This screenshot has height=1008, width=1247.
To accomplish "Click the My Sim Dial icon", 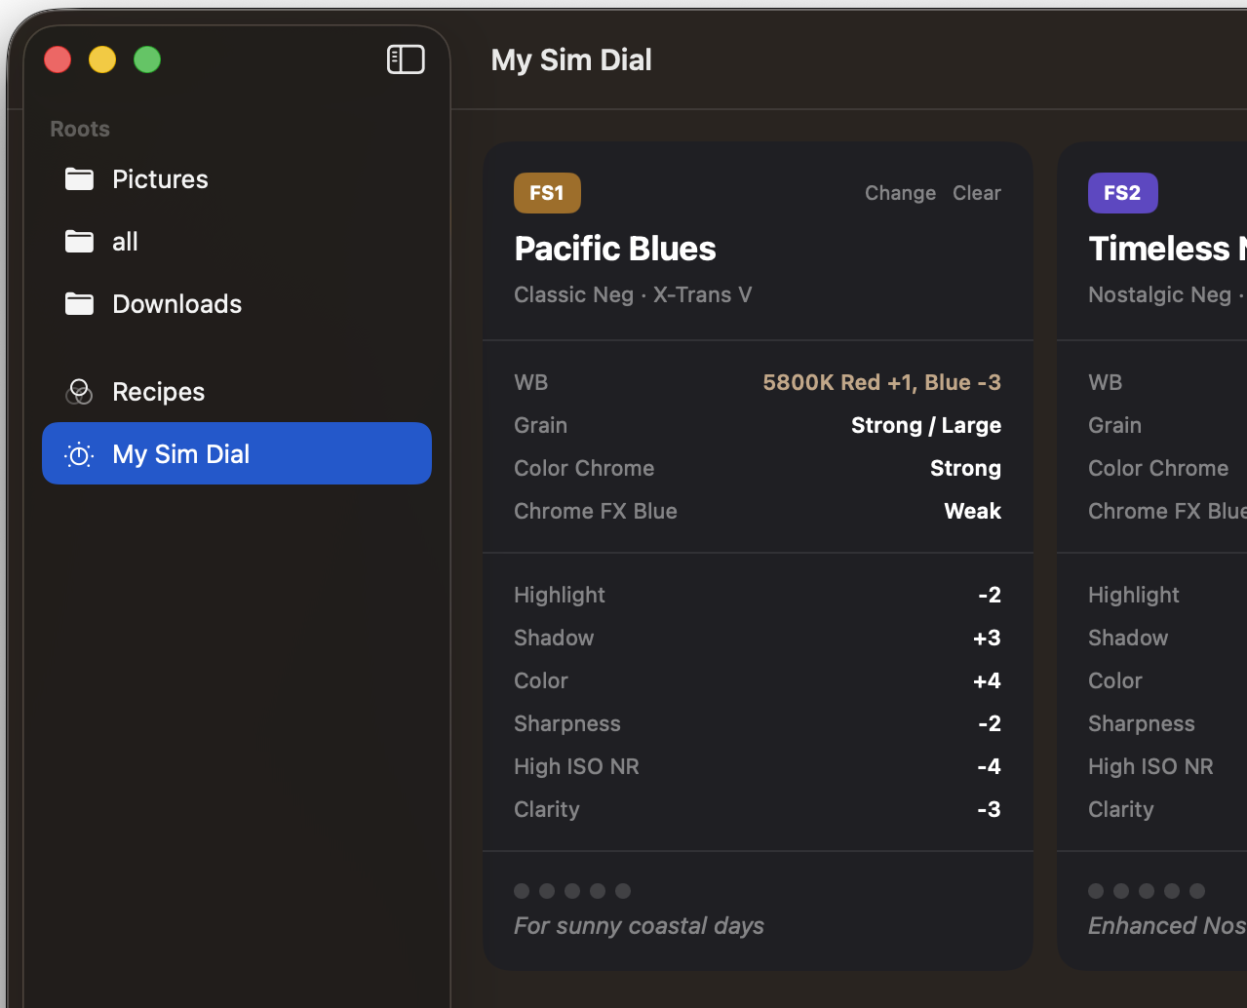I will pyautogui.click(x=79, y=454).
